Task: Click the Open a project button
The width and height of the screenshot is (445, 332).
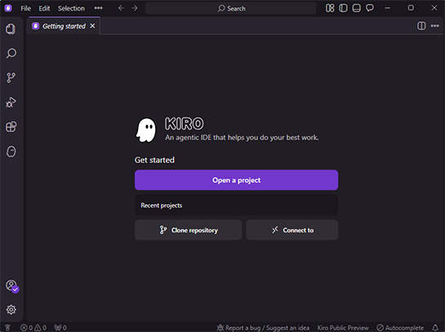Action: 237,180
